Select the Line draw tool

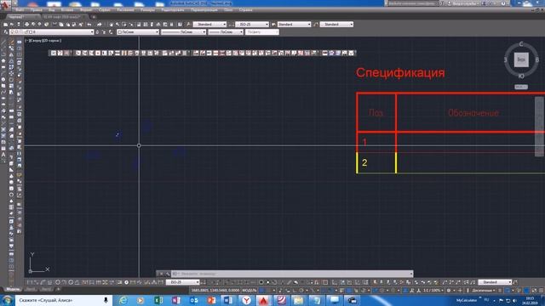point(3,42)
